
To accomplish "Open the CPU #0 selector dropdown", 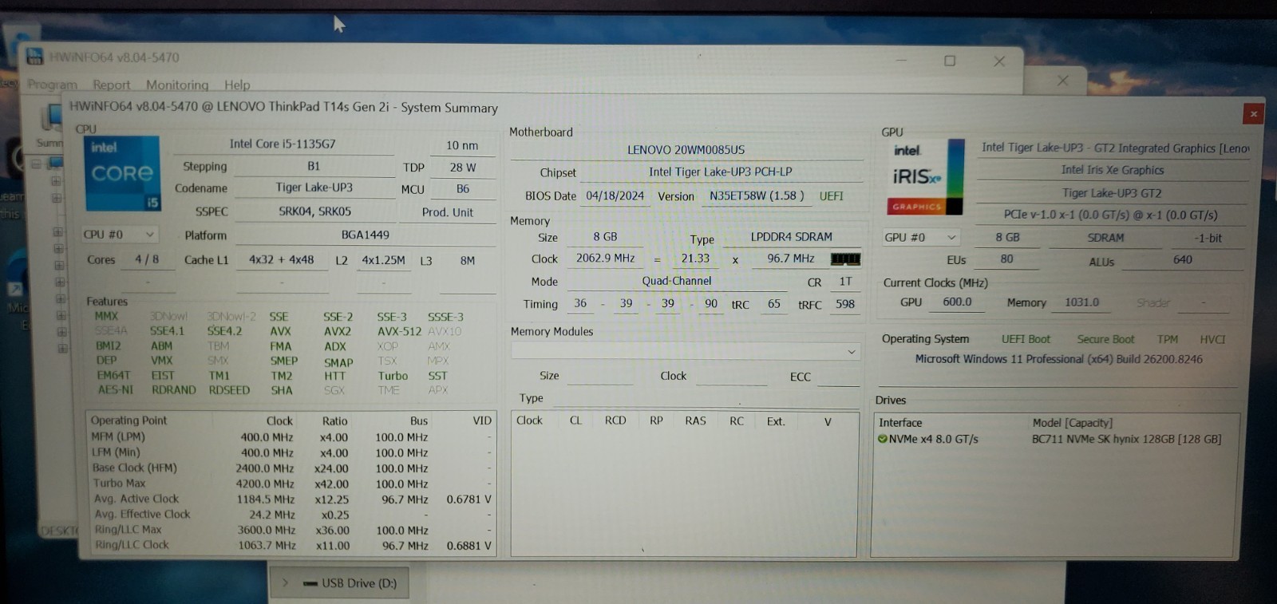I will pyautogui.click(x=121, y=235).
